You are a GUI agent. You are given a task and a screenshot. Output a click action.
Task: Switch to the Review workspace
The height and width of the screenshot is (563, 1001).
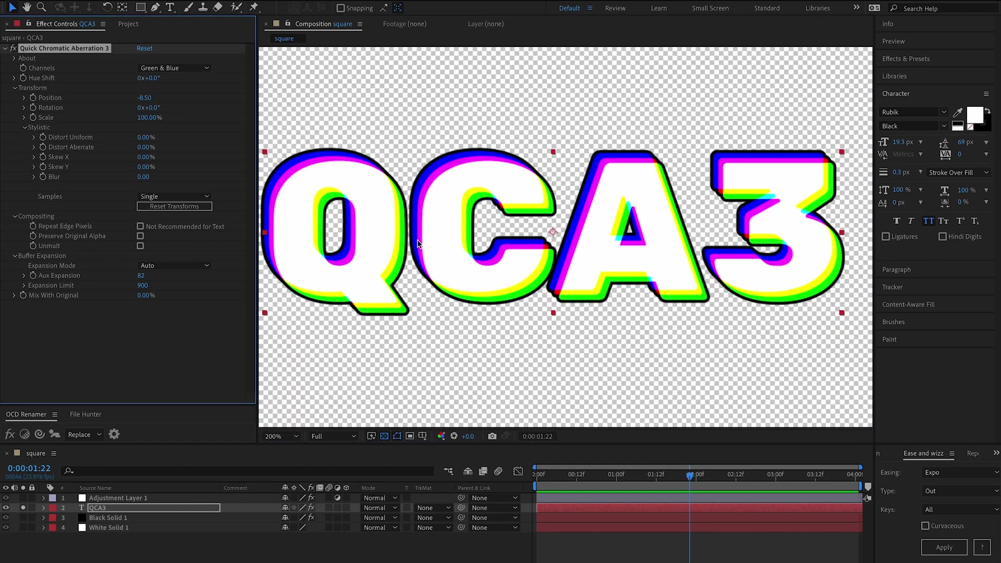click(x=615, y=8)
